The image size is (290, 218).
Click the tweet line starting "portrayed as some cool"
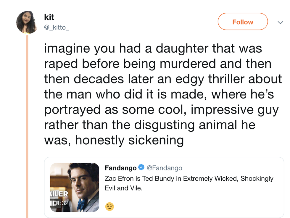pyautogui.click(x=161, y=109)
